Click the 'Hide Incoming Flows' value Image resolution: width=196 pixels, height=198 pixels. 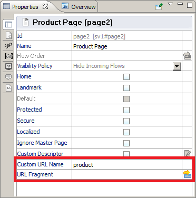coord(99,66)
